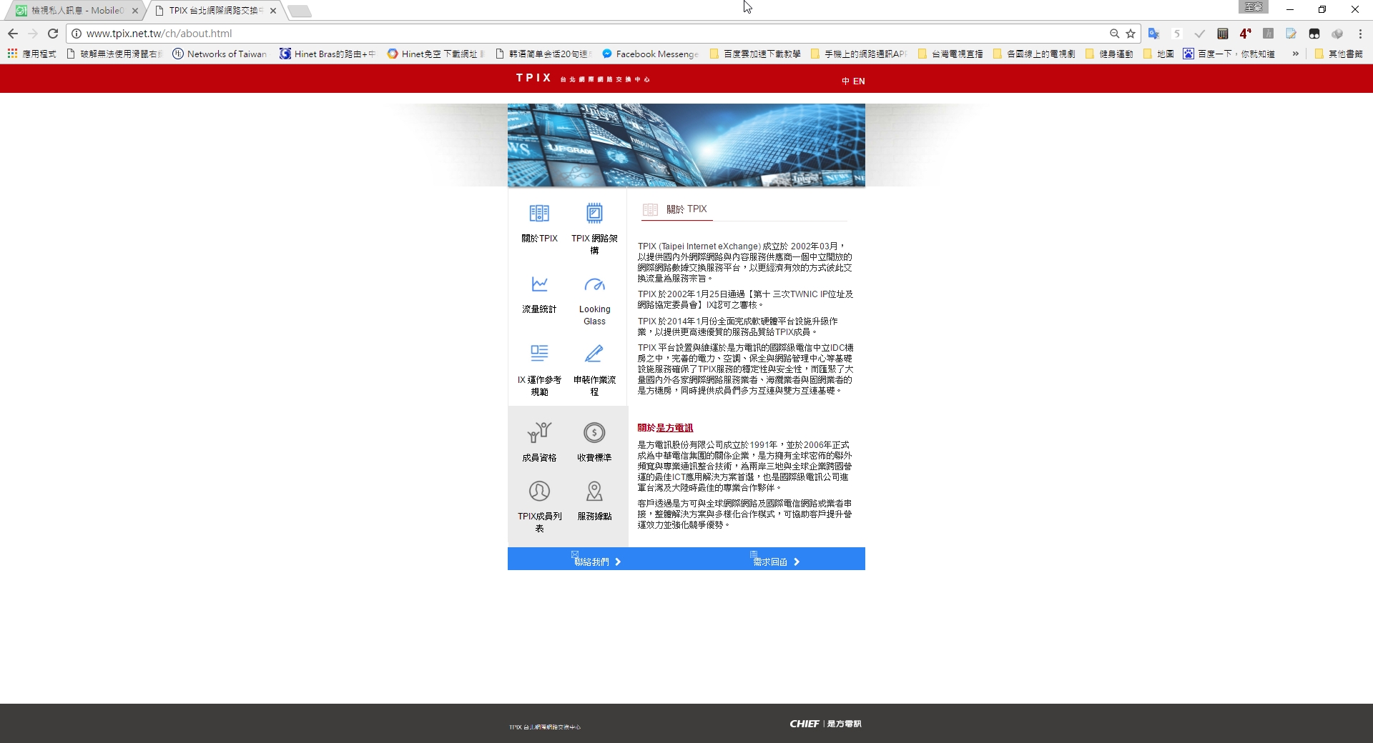
Task: Open the 健身運動 bookmark folder
Action: (1109, 54)
